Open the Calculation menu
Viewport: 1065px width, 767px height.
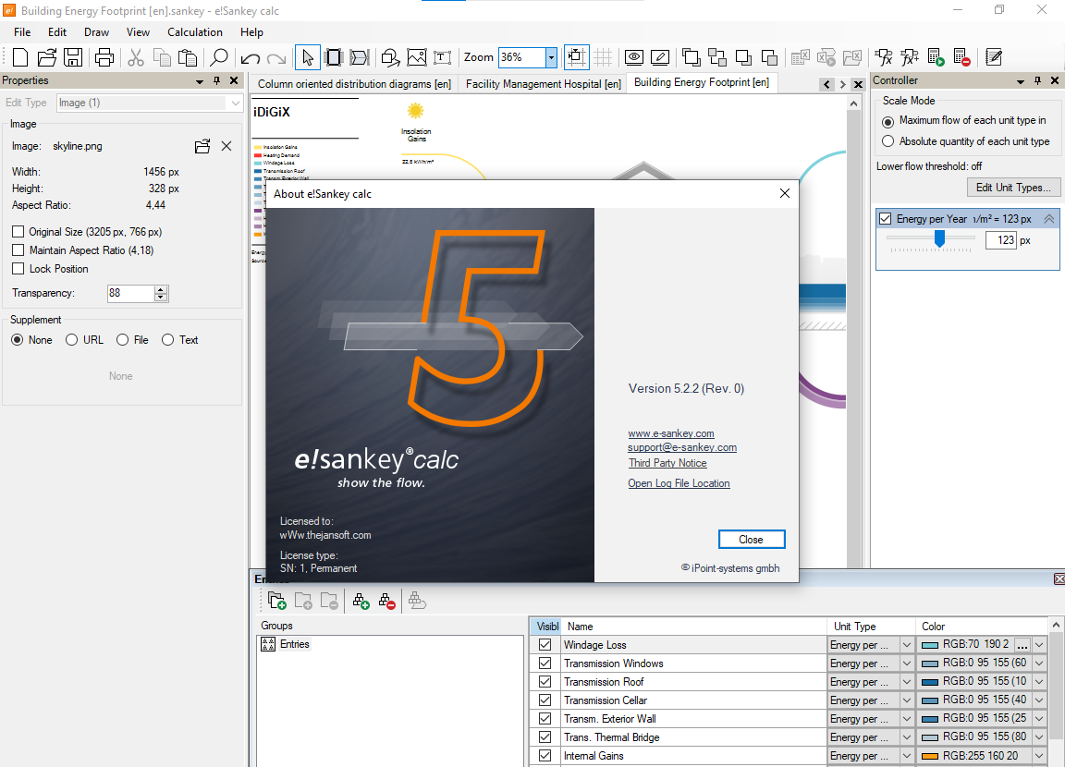(x=195, y=32)
